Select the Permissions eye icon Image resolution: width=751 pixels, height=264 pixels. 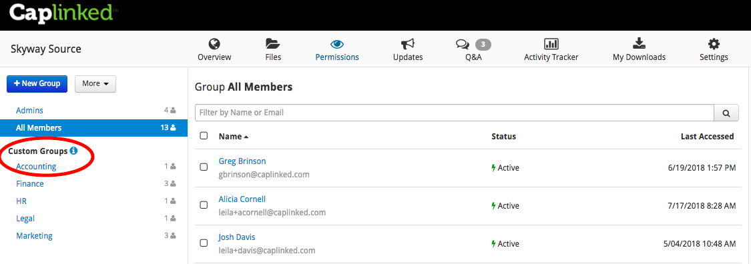(337, 45)
